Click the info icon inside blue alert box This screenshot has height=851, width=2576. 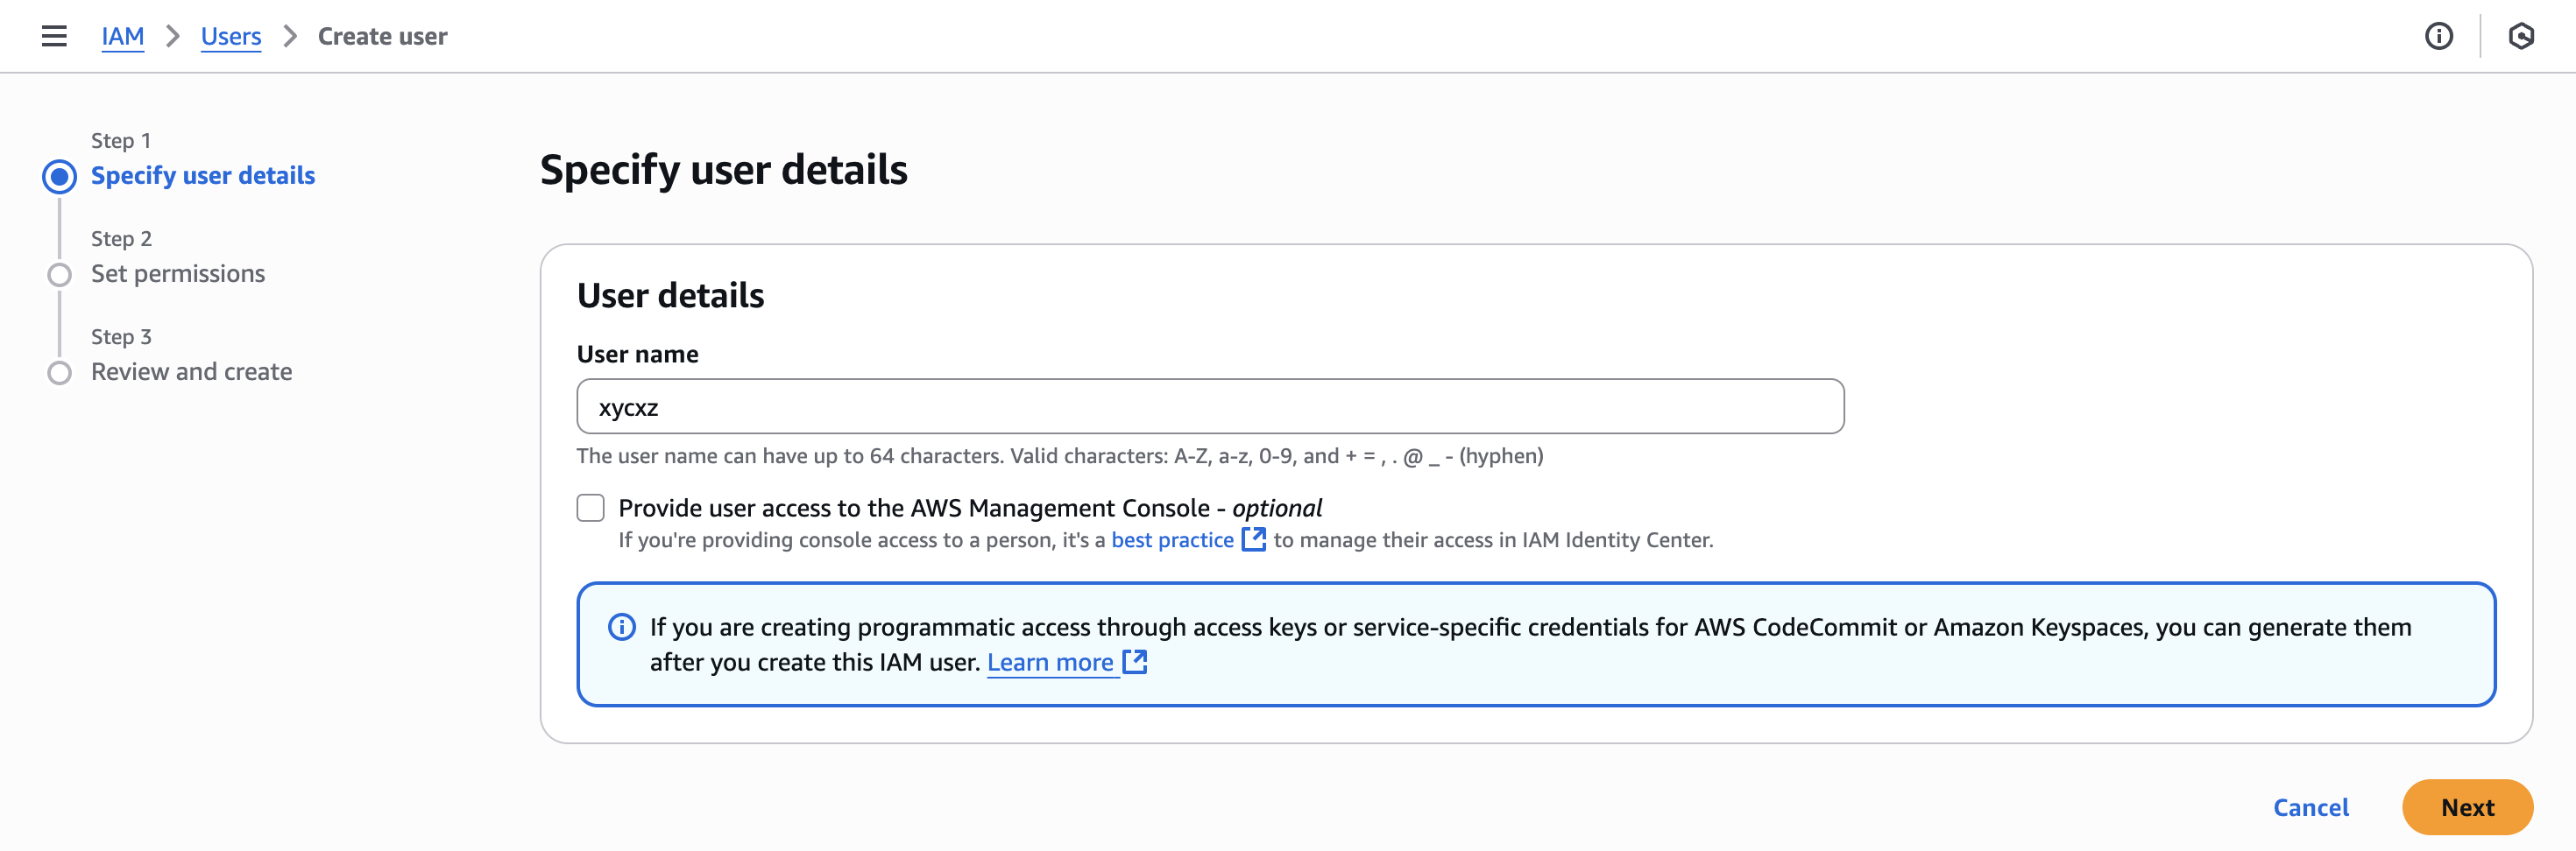(622, 627)
